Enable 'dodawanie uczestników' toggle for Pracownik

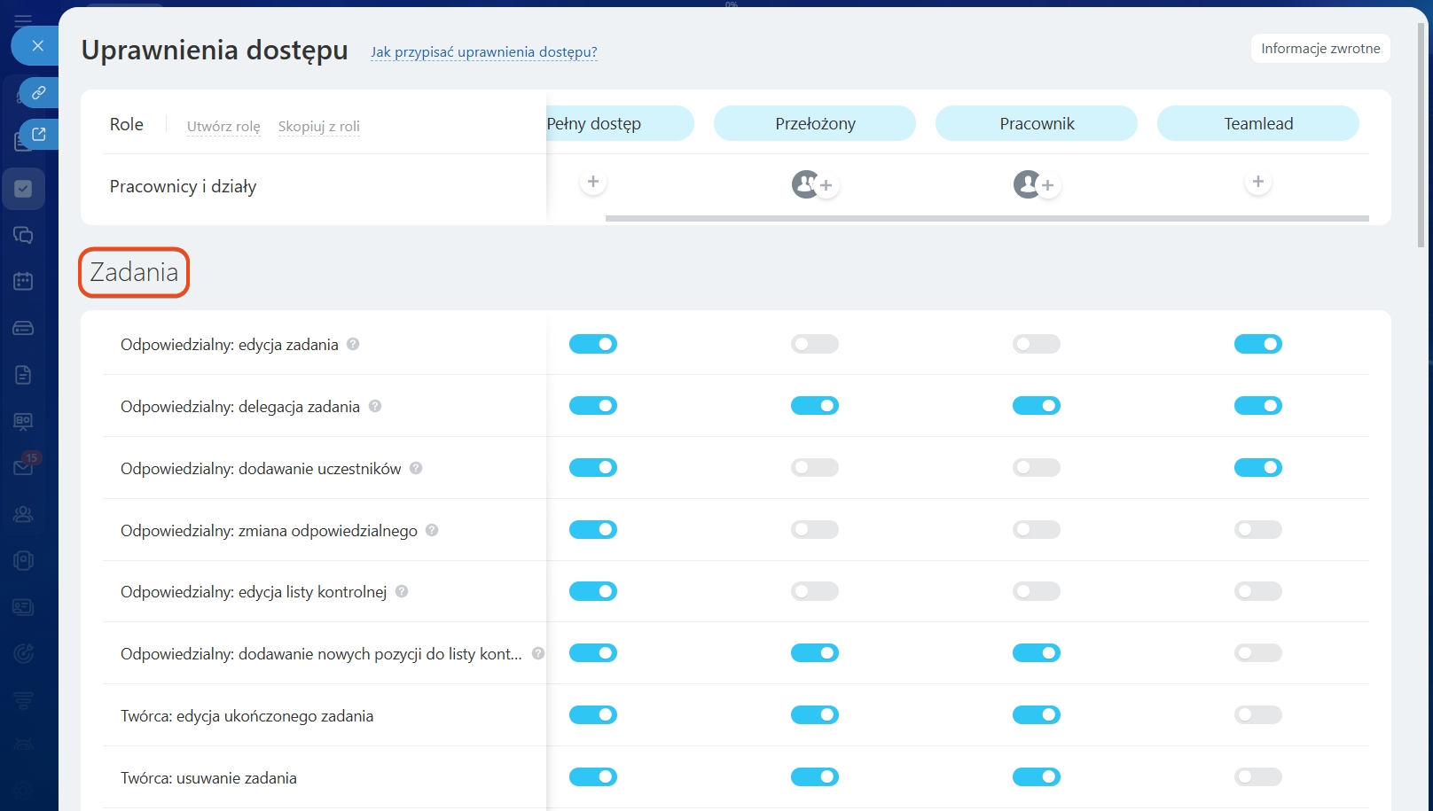(x=1036, y=468)
